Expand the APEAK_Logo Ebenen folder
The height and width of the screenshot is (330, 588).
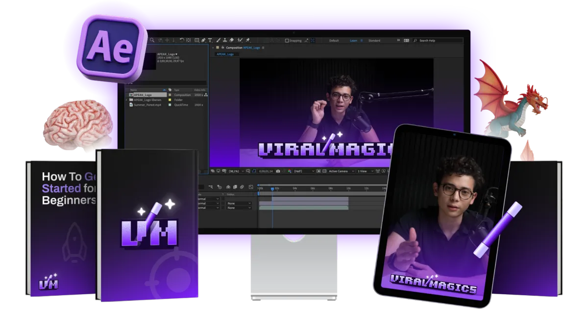tap(126, 100)
